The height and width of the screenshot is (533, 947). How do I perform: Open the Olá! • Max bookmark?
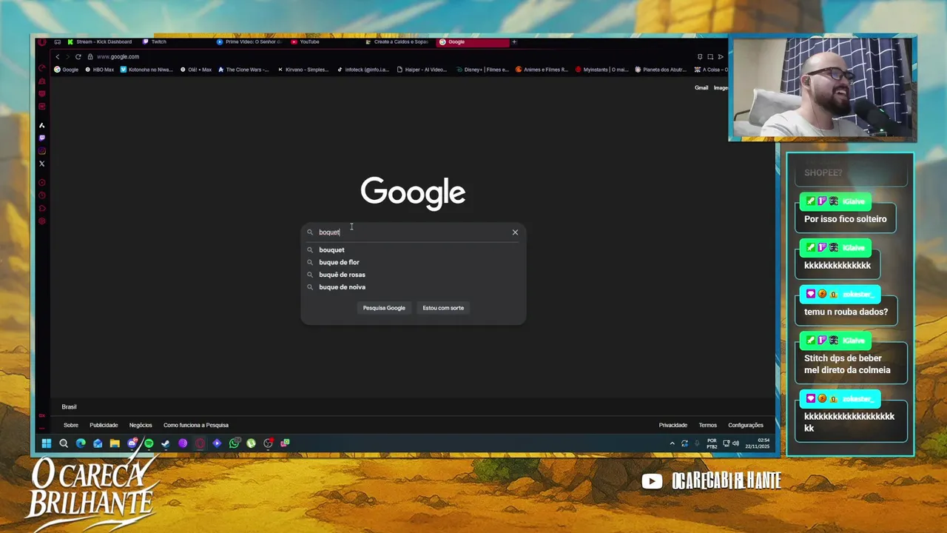(196, 70)
